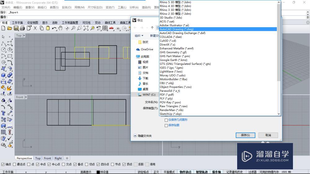Open the four-viewport layout icon
310x174 pixels.
(x=105, y=28)
